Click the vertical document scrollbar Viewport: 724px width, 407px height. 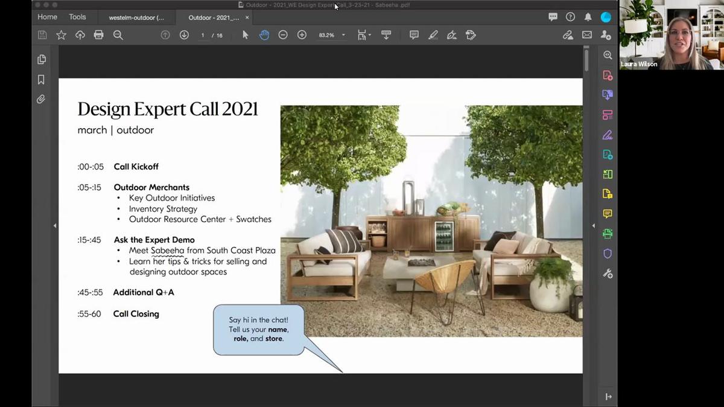pyautogui.click(x=586, y=60)
